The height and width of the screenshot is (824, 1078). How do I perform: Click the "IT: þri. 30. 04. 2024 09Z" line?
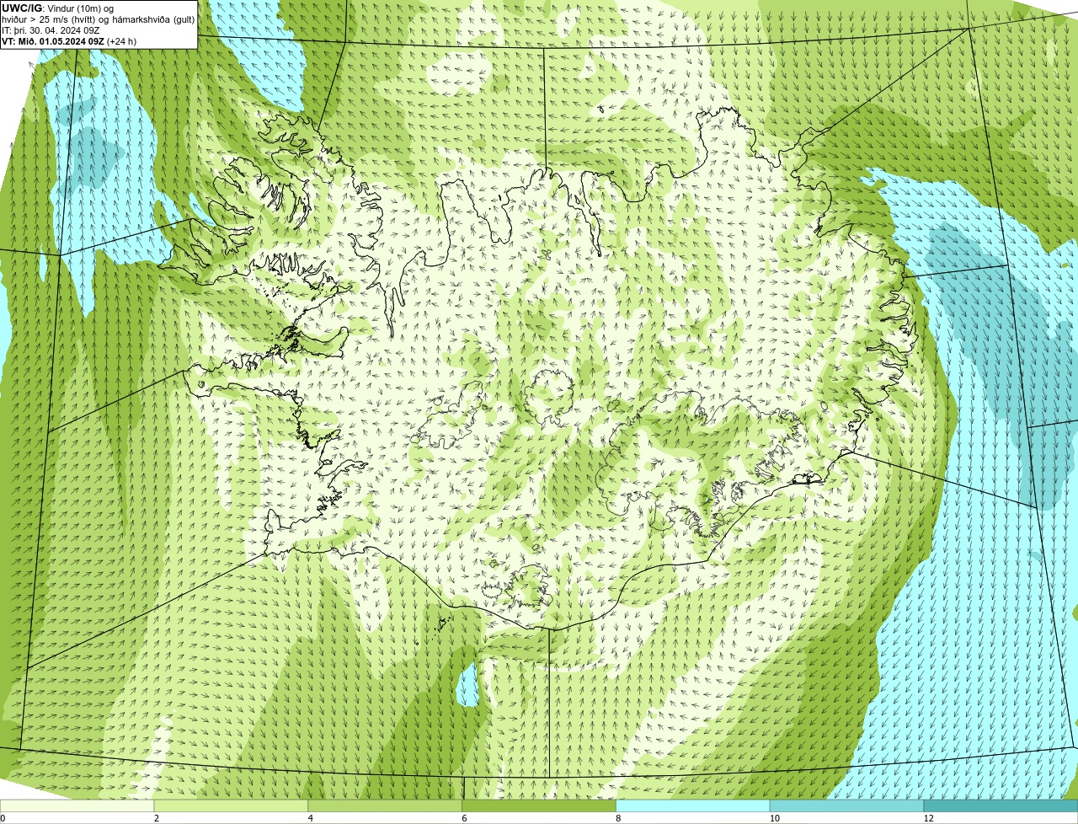51,30
